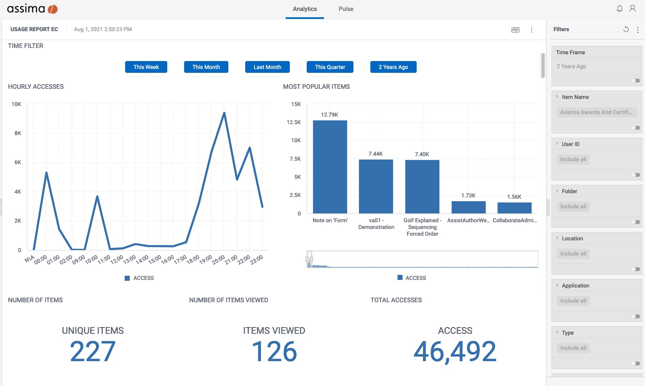645x386 pixels.
Task: Click the Assima logo
Action: click(32, 9)
